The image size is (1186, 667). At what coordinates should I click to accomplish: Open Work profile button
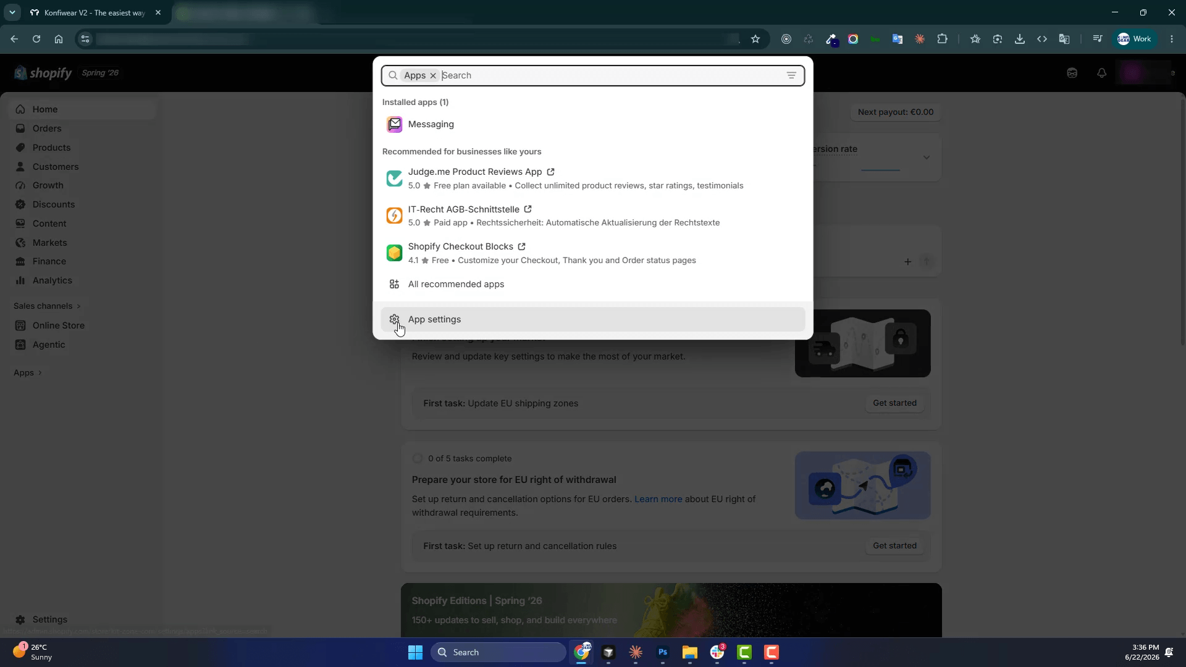click(x=1135, y=39)
